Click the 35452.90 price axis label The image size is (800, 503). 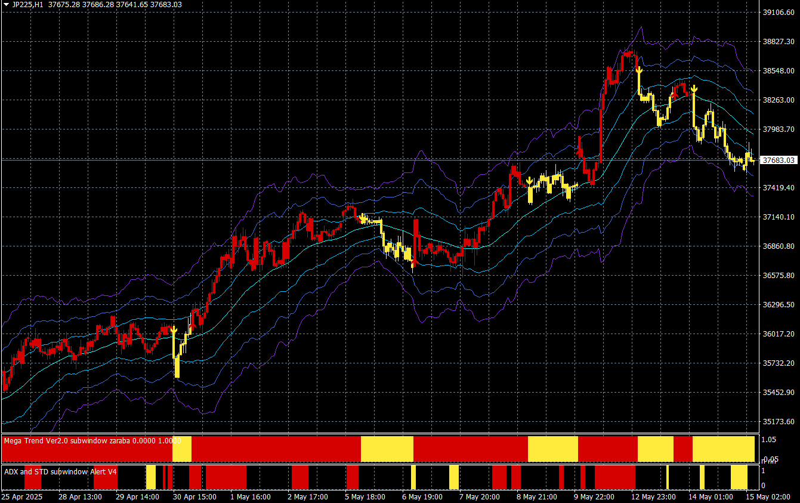(x=779, y=392)
